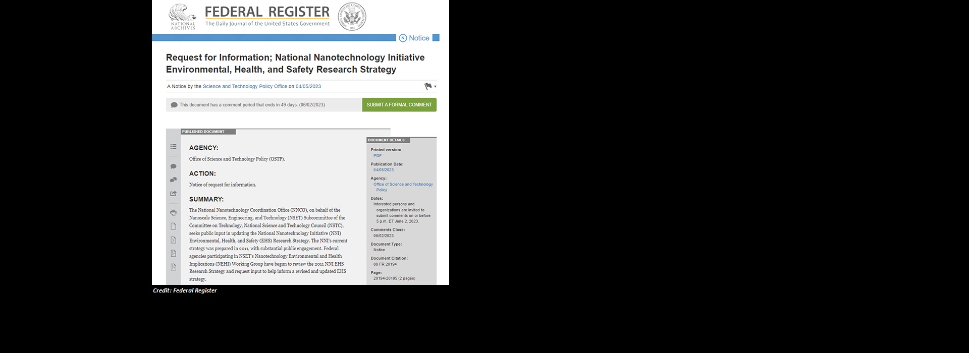Open the Science and Technology Policy Office link
The height and width of the screenshot is (353, 969).
coord(245,86)
